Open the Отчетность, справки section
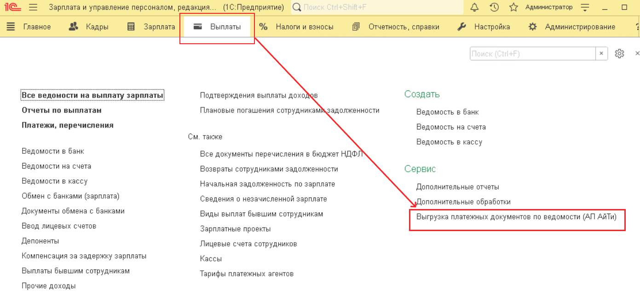640x308 pixels. pyautogui.click(x=396, y=27)
